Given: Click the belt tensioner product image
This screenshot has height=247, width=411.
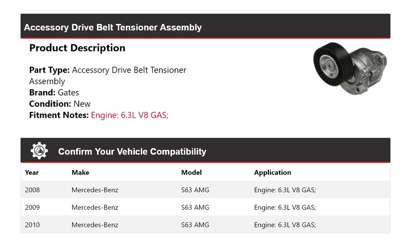Looking at the screenshot, I should (x=349, y=68).
